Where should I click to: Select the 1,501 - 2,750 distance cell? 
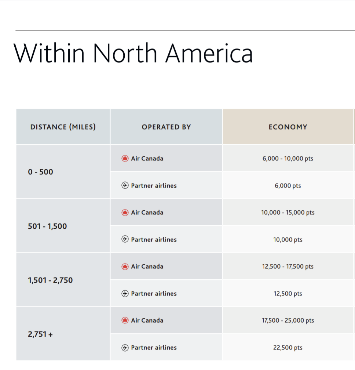coord(50,280)
